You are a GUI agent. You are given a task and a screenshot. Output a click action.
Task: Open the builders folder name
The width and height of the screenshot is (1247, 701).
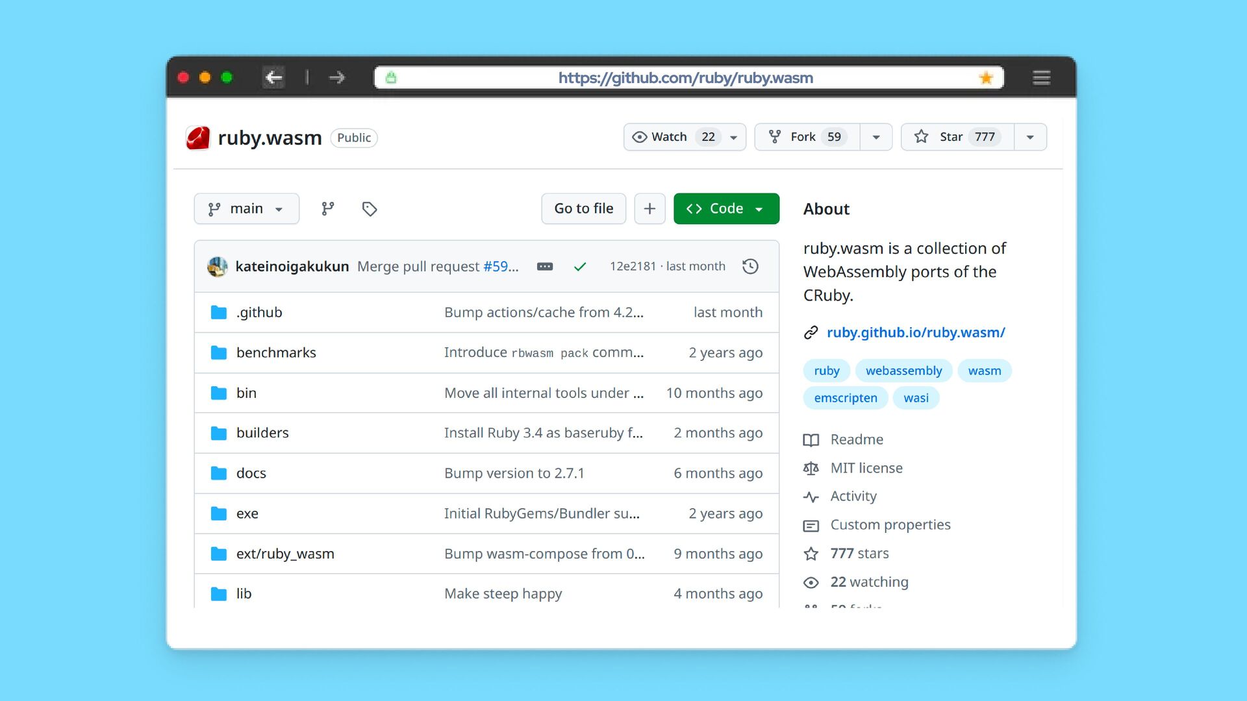262,433
